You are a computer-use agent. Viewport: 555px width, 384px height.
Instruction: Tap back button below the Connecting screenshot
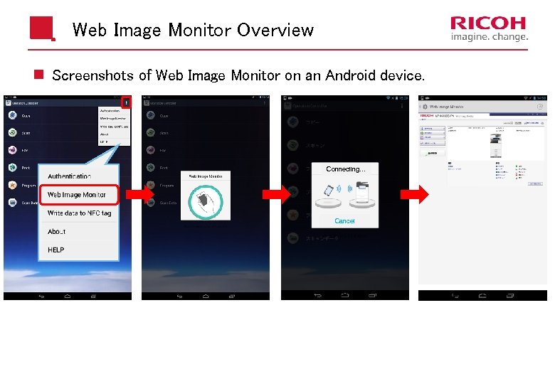point(317,295)
